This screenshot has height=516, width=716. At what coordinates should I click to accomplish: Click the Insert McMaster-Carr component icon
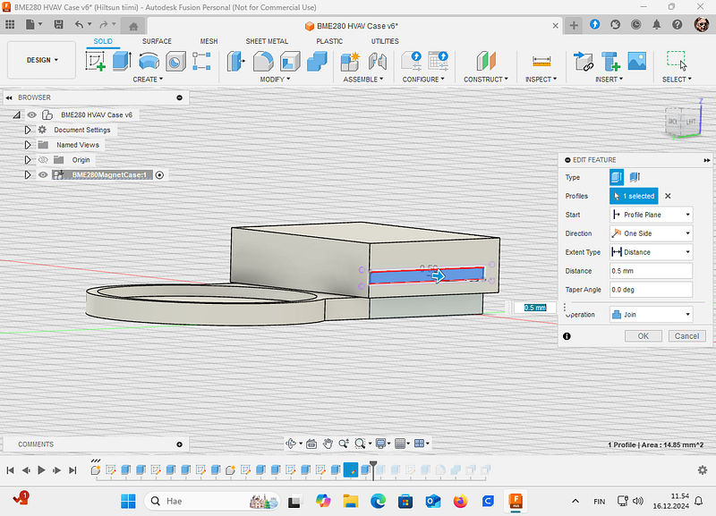click(610, 61)
